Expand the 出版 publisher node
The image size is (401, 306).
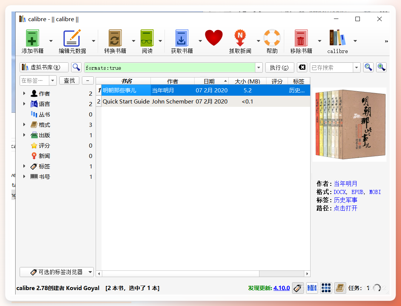[x=24, y=135]
